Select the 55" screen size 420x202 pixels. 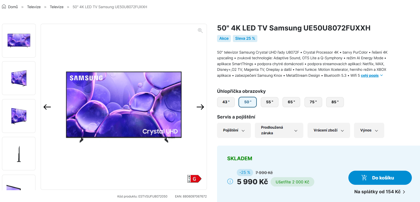(269, 102)
